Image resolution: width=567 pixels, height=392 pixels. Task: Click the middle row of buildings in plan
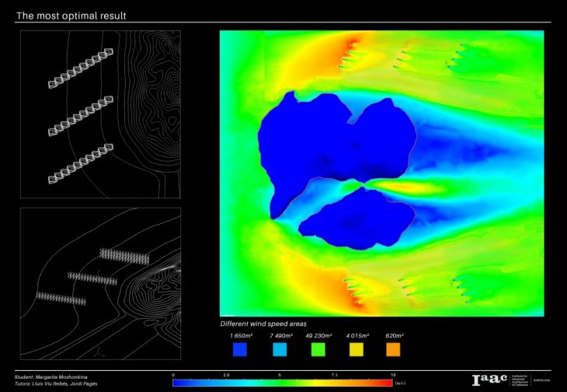pyautogui.click(x=81, y=117)
